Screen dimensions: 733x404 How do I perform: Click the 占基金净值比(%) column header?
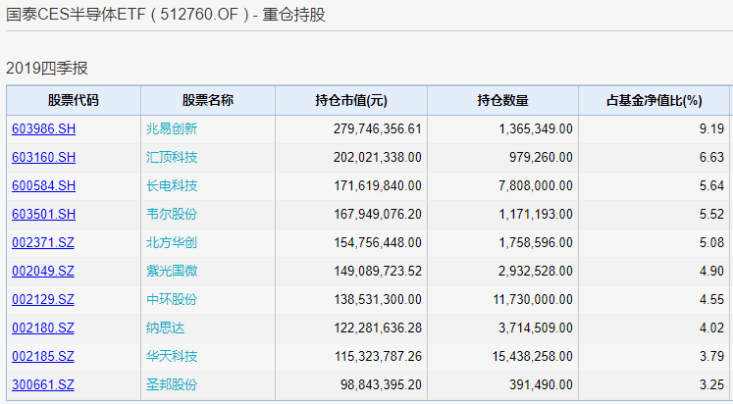[654, 100]
